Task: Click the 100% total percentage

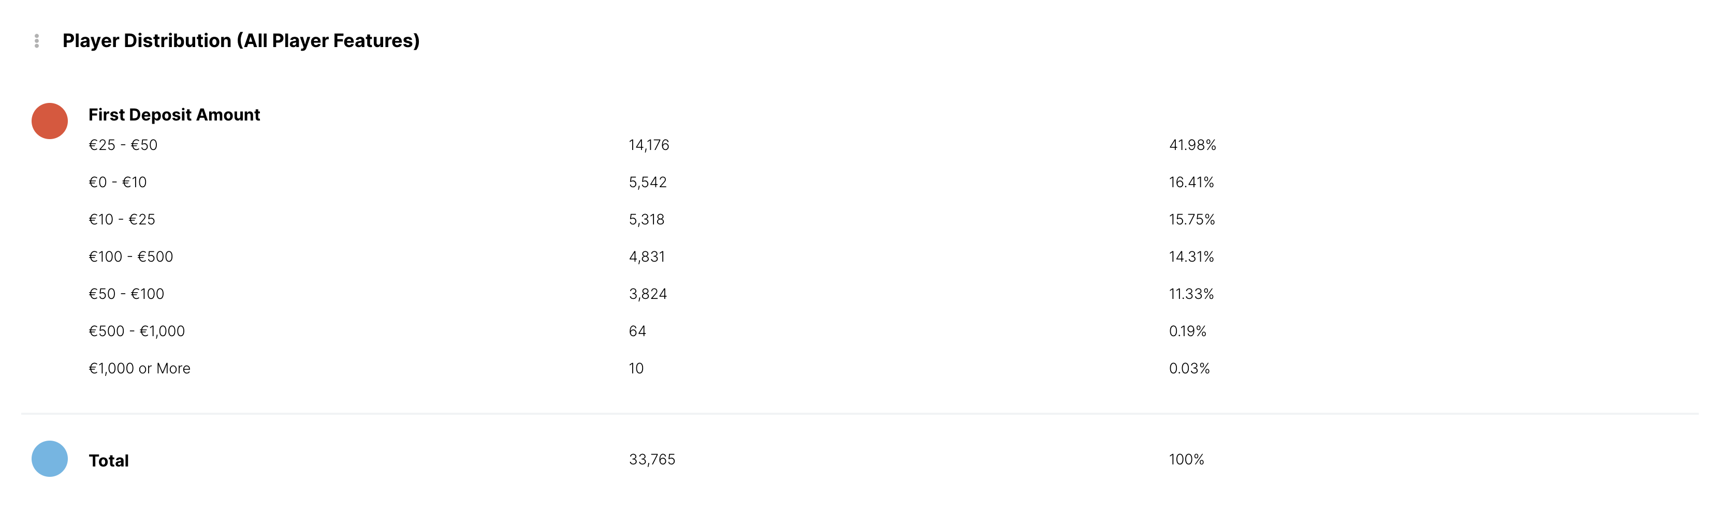Action: pos(1187,459)
